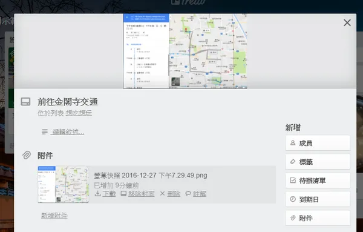Click attachment filename 螢幕快照 2016-12-27 下午7.29.49.png

point(151,175)
